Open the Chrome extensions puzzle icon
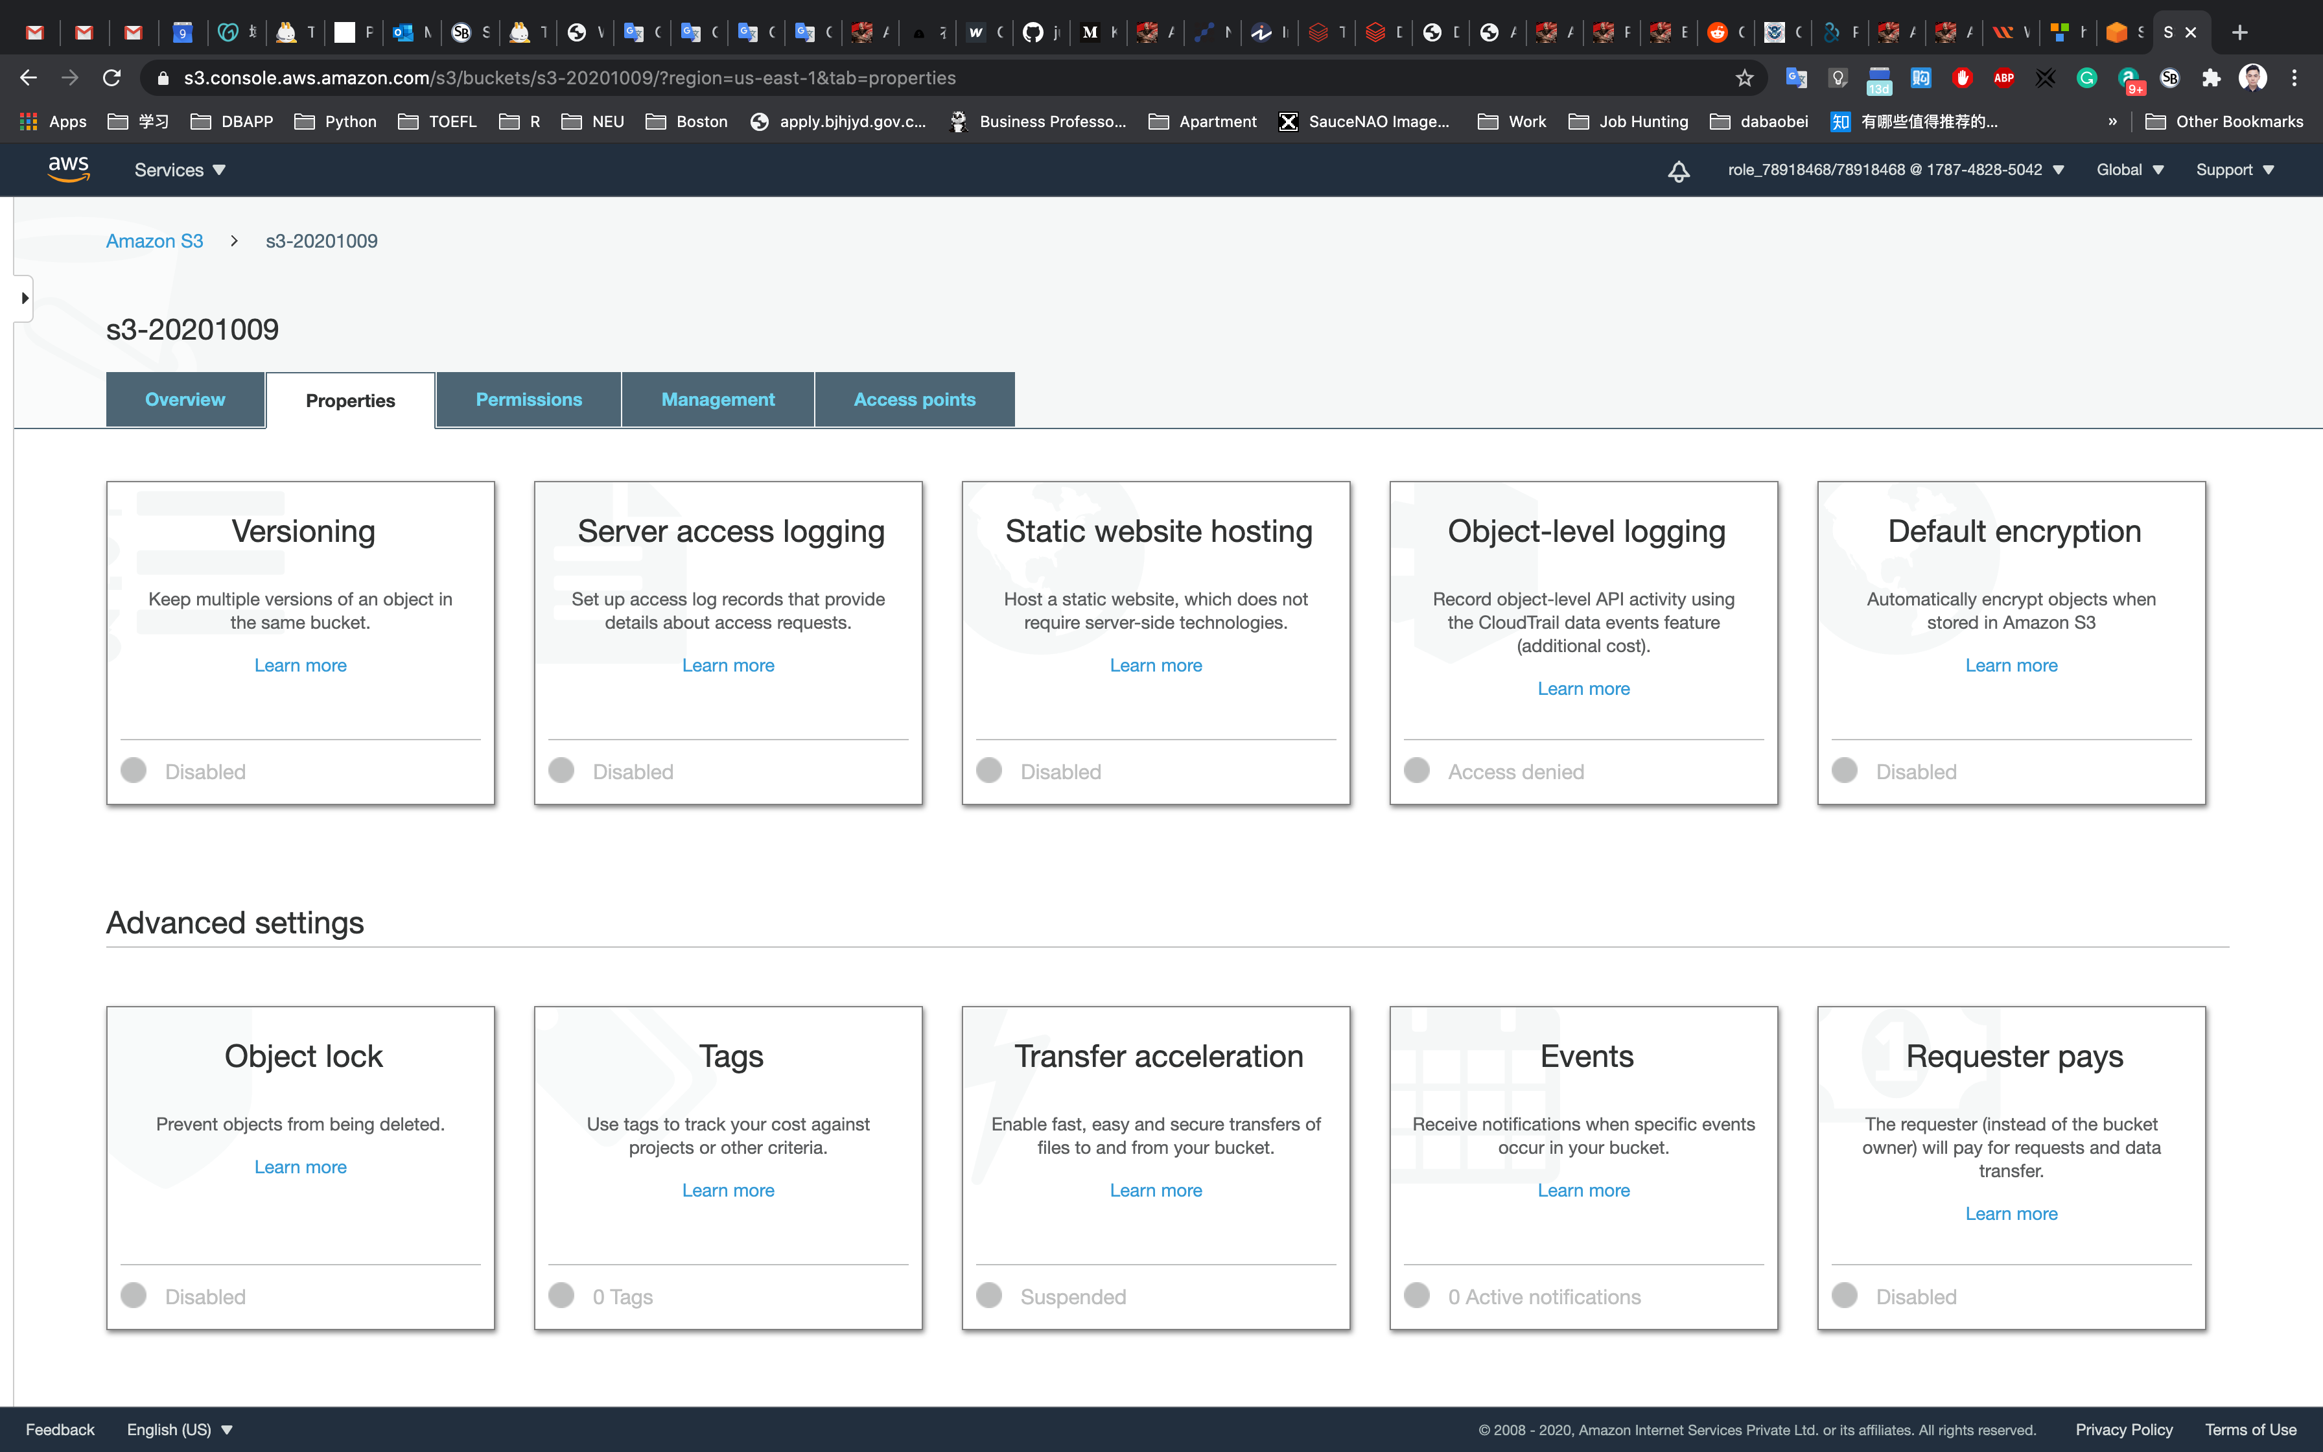2323x1452 pixels. (2211, 78)
